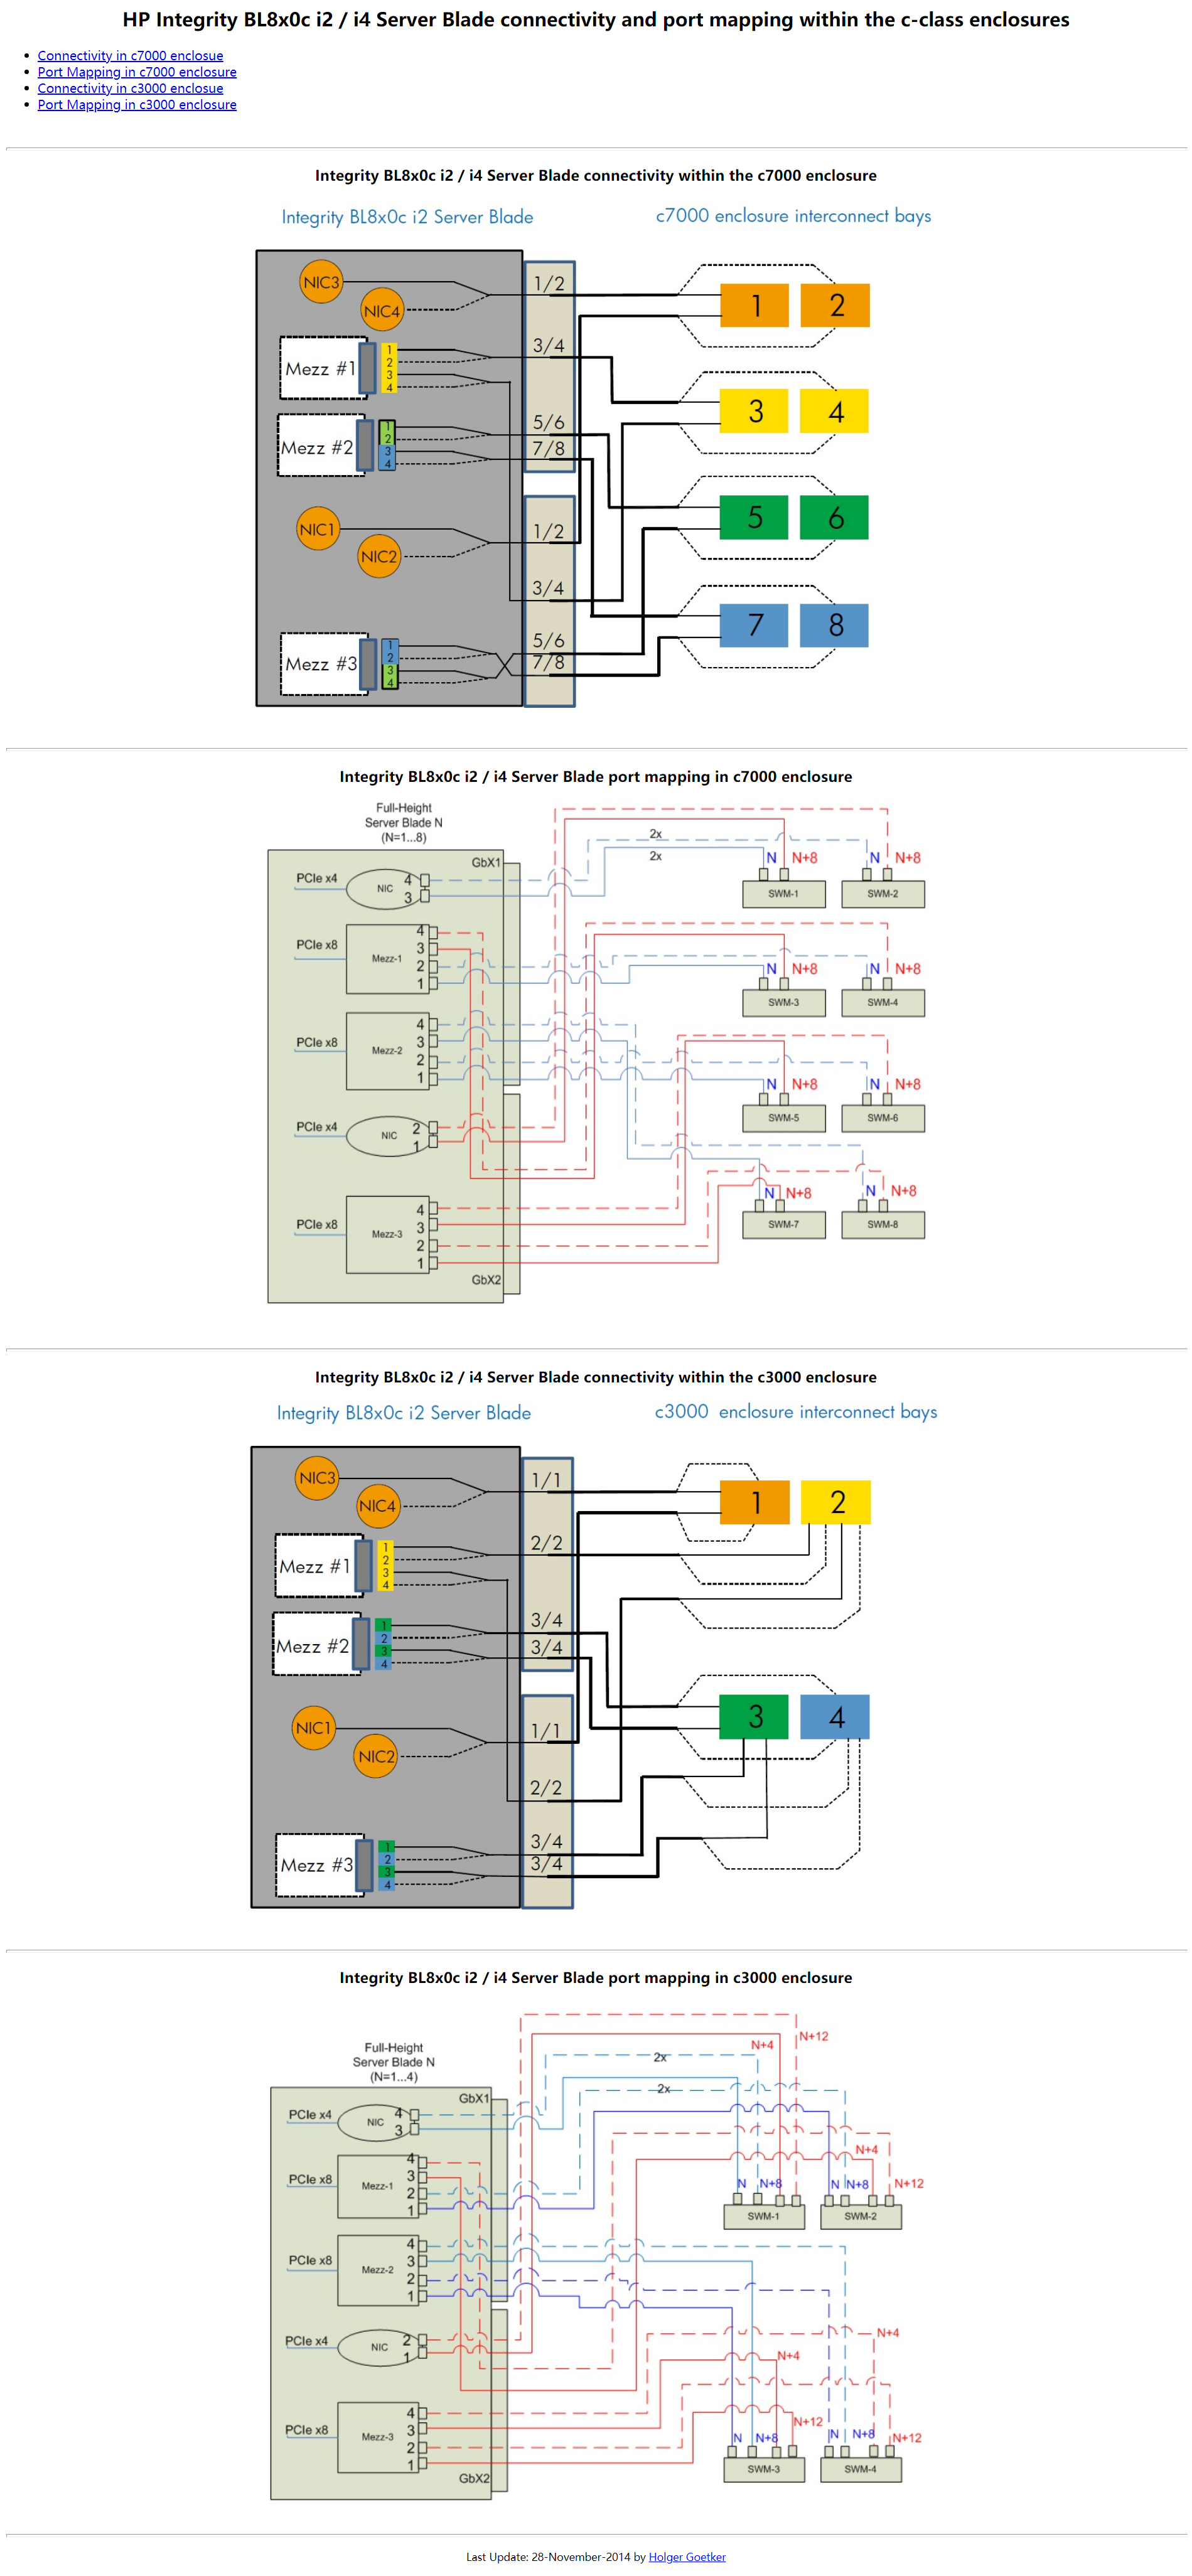The image size is (1192, 2576).
Task: Follow the Port Mapping in c7000 enclosure link
Action: [137, 72]
